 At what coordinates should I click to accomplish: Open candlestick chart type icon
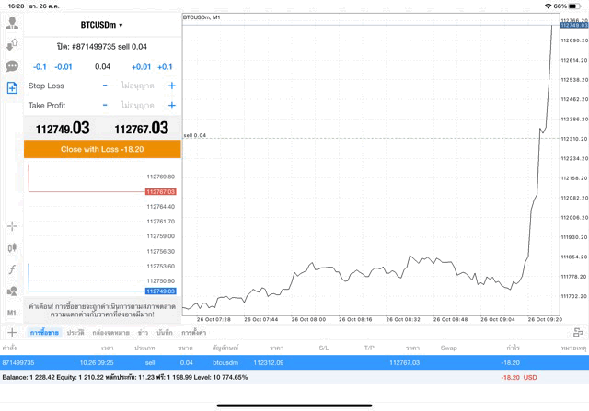[x=12, y=247]
